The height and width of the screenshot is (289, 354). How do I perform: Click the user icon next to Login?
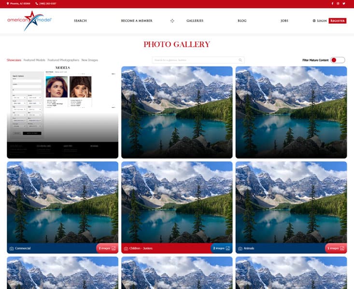(314, 21)
